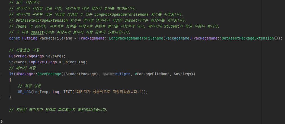Click the 'TopLevelFlags' member name
Image resolution: width=285 pixels, height=124 pixels.
click(43, 62)
